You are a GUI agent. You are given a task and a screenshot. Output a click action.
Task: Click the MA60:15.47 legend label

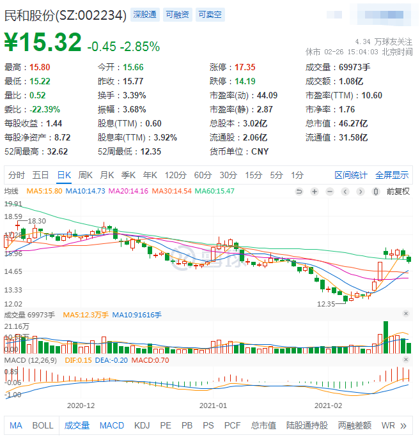click(x=215, y=191)
